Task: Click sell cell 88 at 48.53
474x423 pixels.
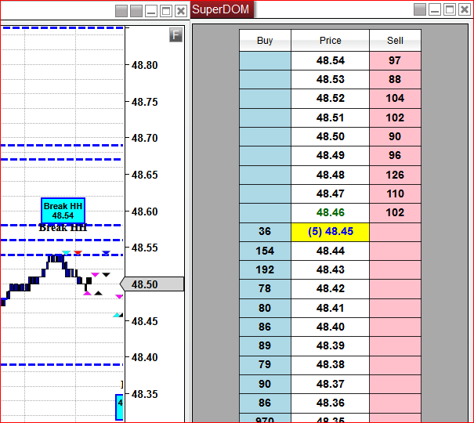Action: [x=395, y=79]
